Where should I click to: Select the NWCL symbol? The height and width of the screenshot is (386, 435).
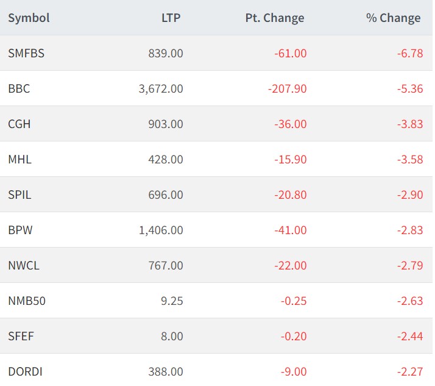click(24, 265)
